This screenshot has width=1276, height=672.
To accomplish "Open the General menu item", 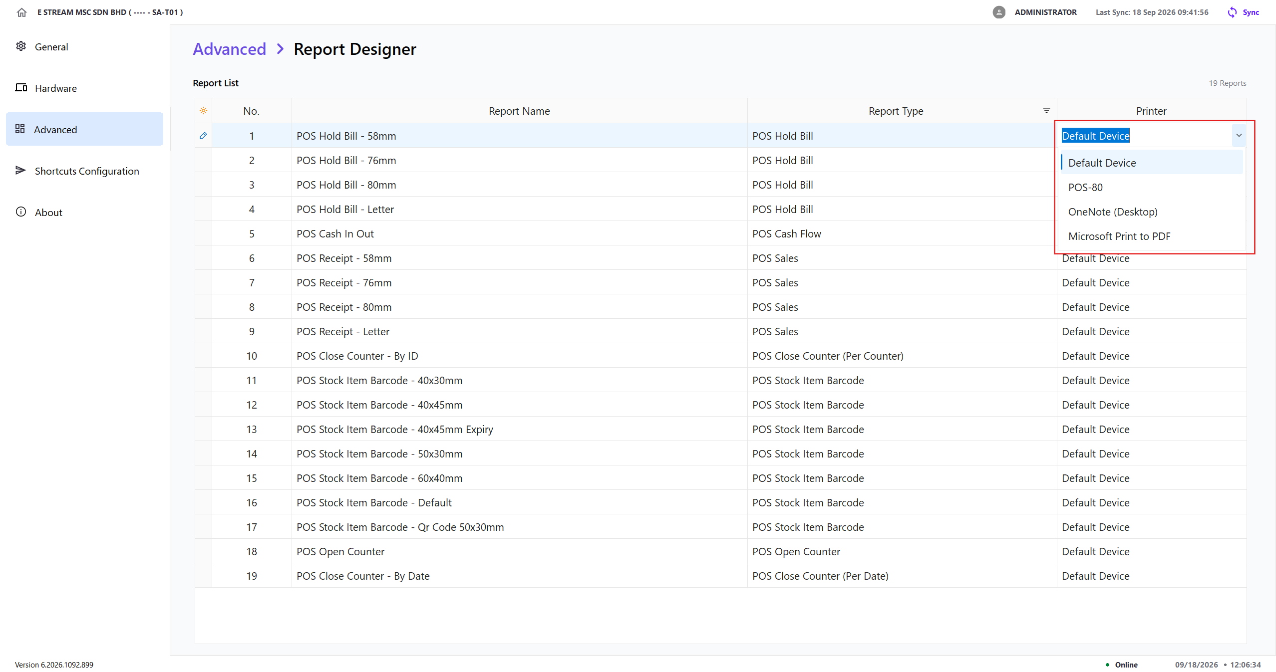I will (x=84, y=47).
